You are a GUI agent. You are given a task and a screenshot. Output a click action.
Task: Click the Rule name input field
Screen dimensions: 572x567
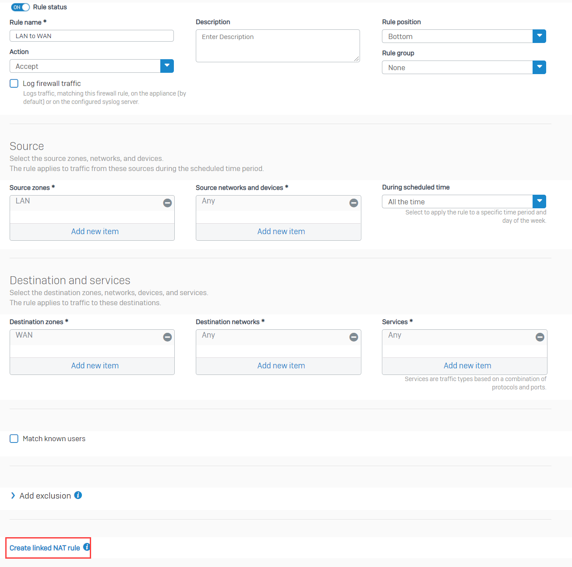92,36
